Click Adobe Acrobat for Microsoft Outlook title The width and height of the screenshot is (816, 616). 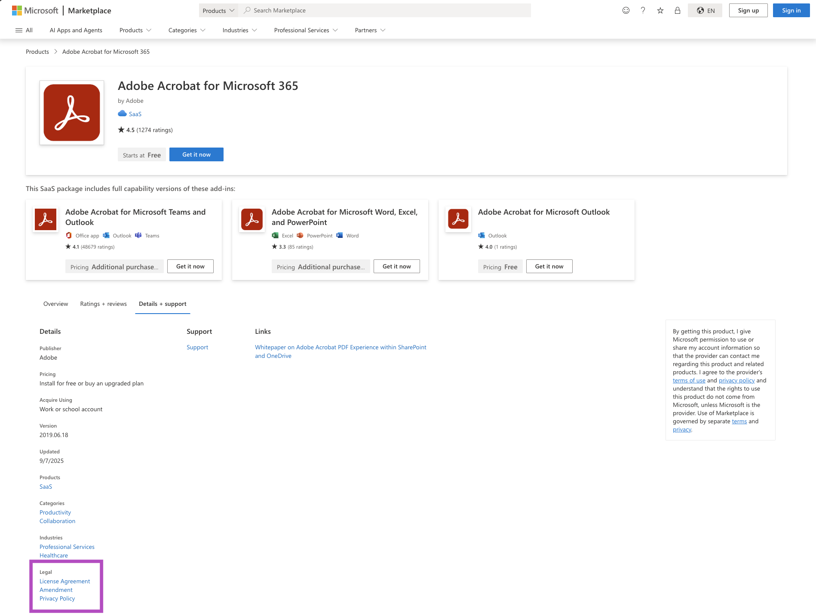(x=544, y=212)
